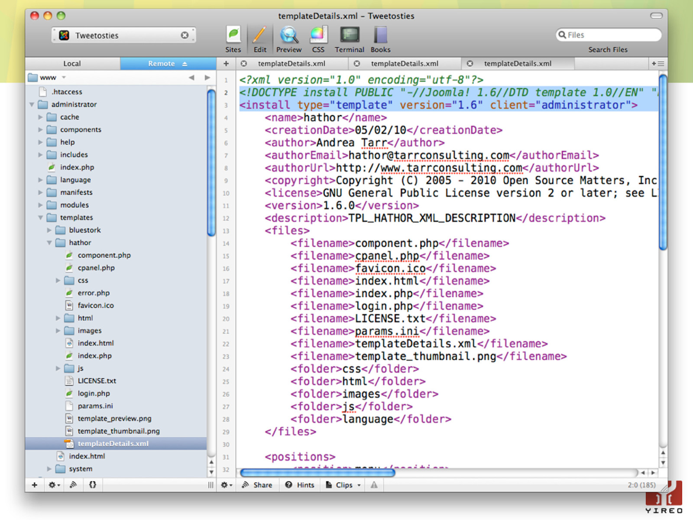Switch to the Local file browser
The width and height of the screenshot is (693, 520).
[72, 63]
